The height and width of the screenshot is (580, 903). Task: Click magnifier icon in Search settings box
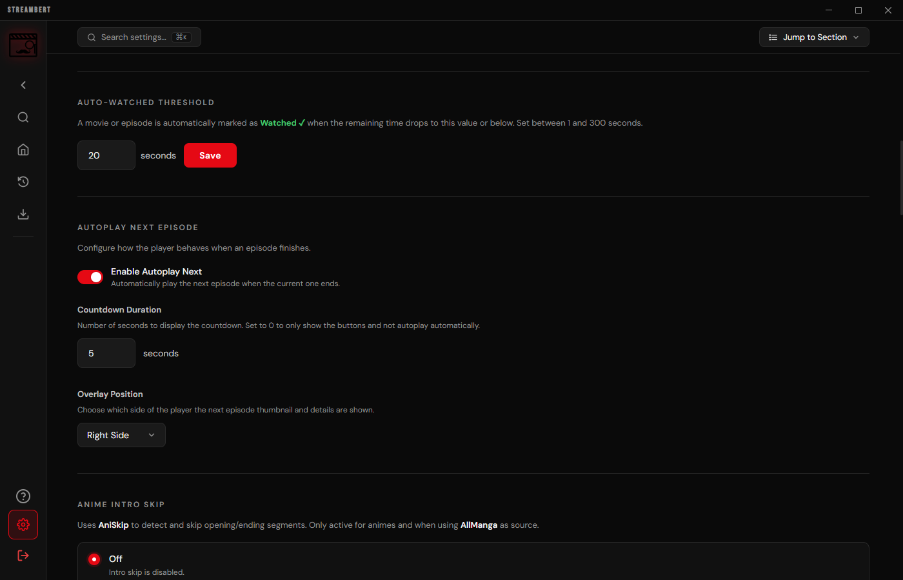point(92,37)
